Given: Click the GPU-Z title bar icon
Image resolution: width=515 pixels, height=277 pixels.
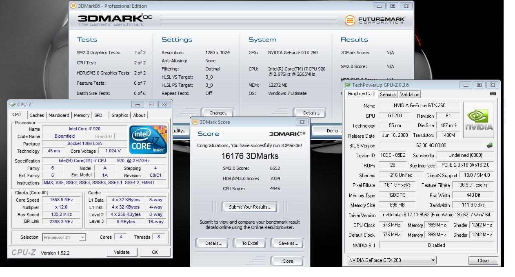Looking at the screenshot, I should (x=347, y=85).
